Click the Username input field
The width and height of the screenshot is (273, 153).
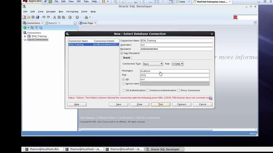pos(176,45)
